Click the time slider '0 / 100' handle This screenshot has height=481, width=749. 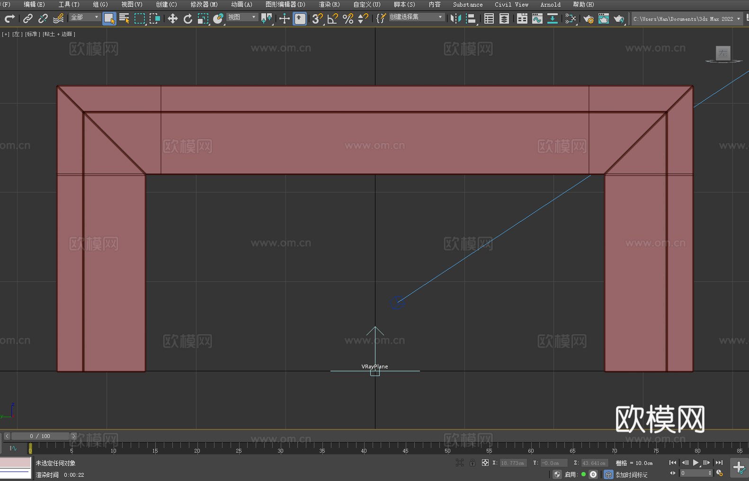click(40, 436)
